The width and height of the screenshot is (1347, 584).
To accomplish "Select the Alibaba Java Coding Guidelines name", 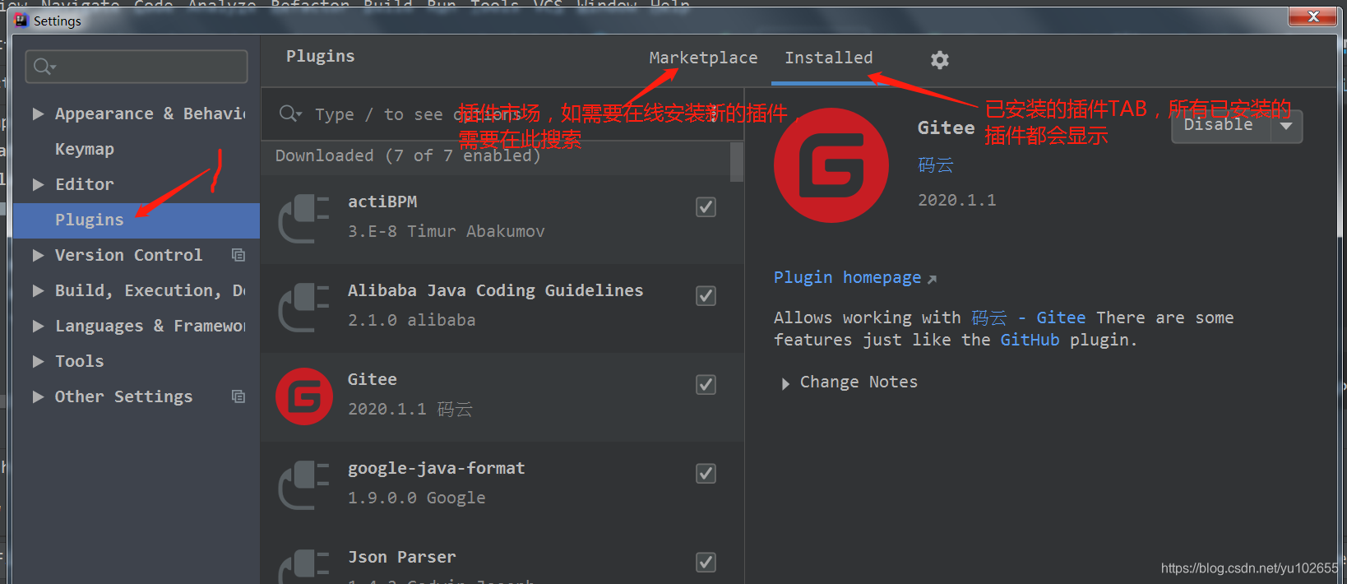I will click(x=495, y=290).
